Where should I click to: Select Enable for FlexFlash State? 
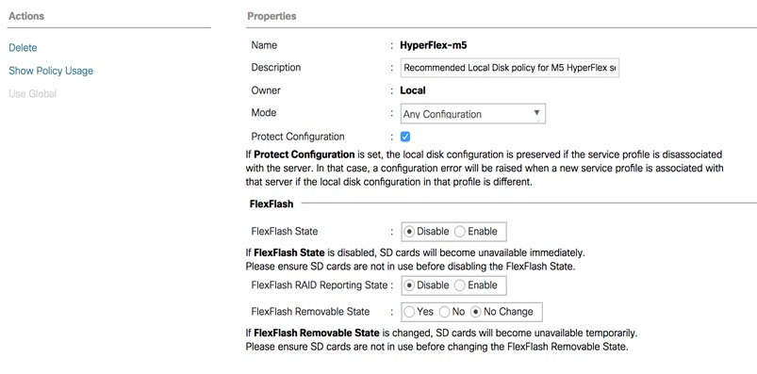click(x=460, y=232)
